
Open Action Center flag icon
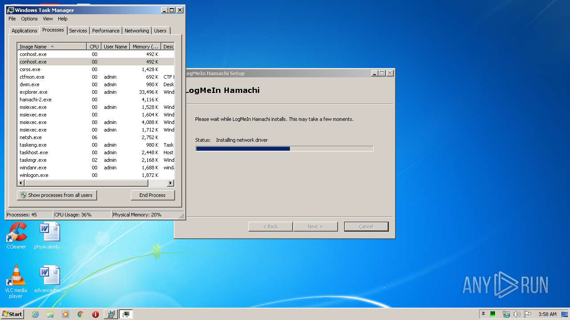528,314
